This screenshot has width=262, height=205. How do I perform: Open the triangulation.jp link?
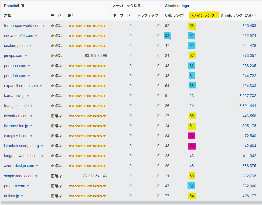16,106
